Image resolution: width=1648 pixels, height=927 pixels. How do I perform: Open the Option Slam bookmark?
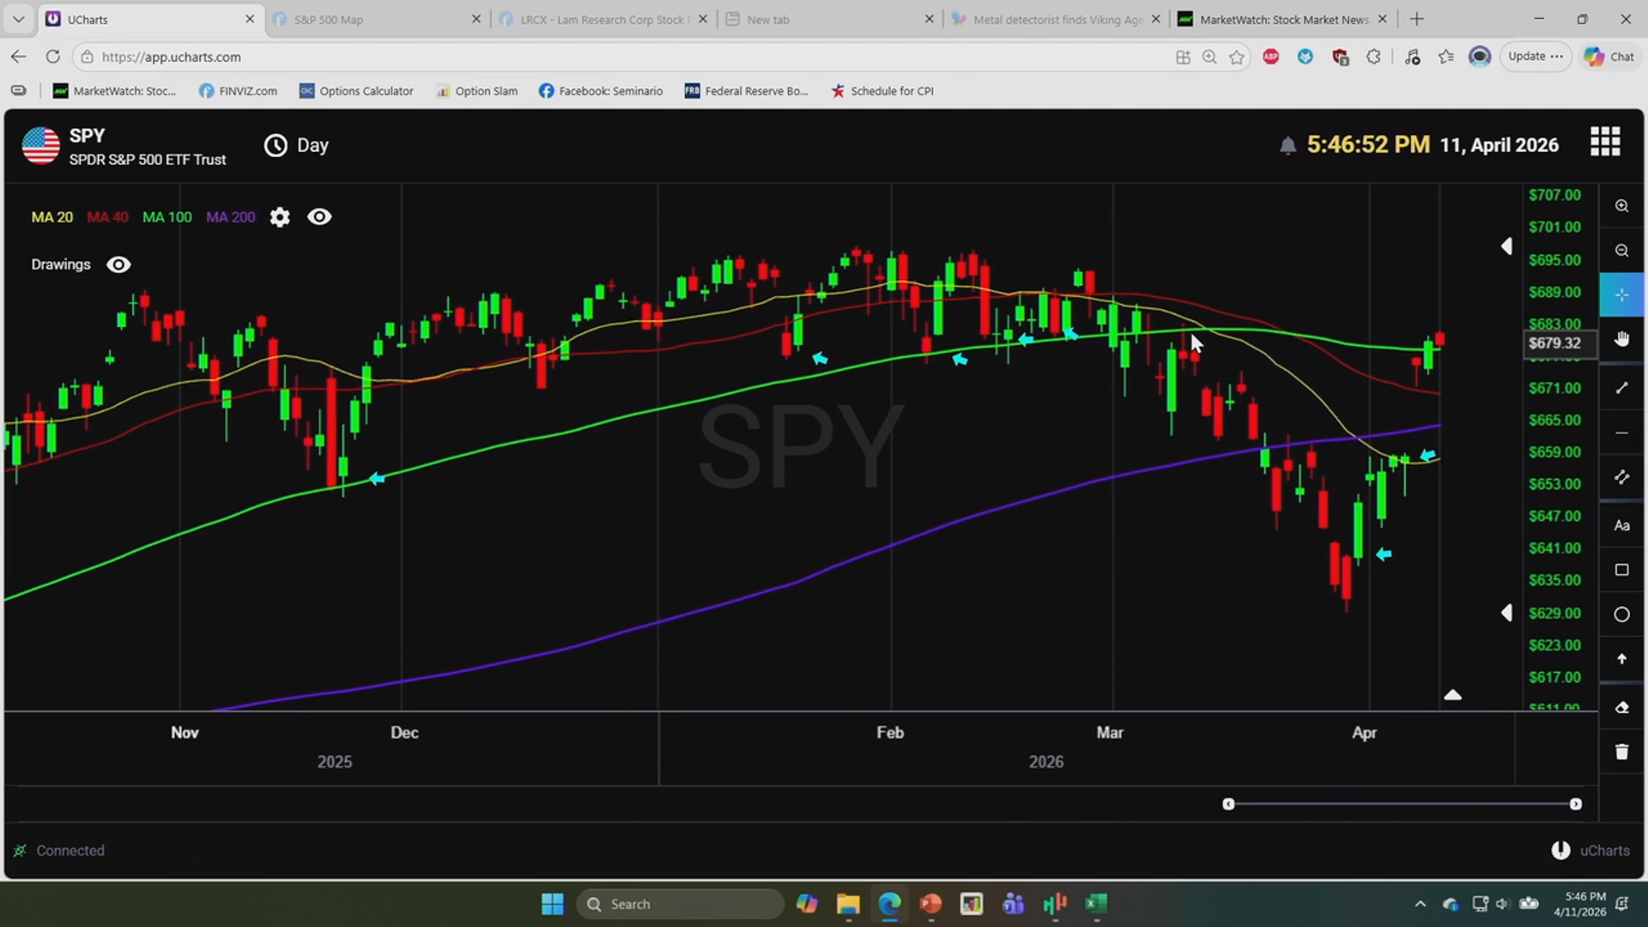coord(476,91)
